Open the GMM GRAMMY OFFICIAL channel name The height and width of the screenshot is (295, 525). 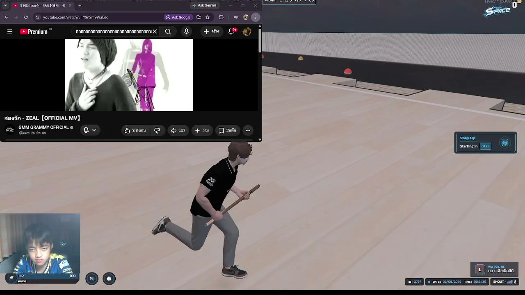point(43,127)
